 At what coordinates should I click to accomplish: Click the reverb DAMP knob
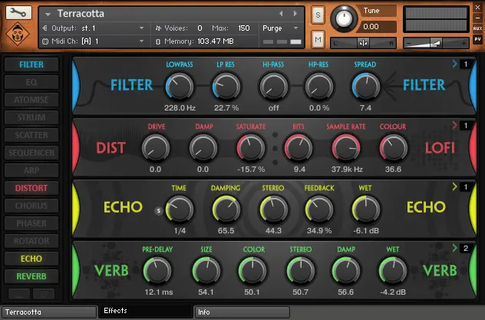346,271
